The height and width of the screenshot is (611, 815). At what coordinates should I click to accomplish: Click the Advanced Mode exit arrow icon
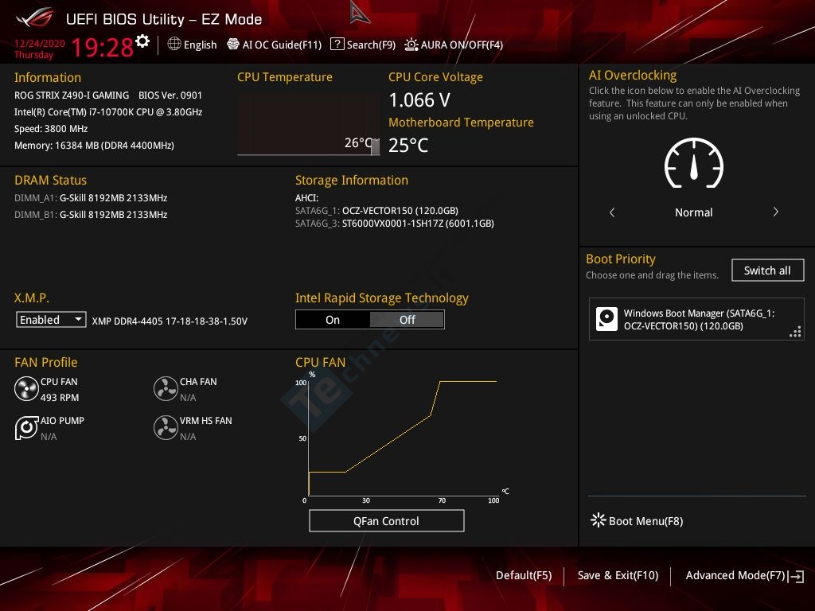[797, 576]
